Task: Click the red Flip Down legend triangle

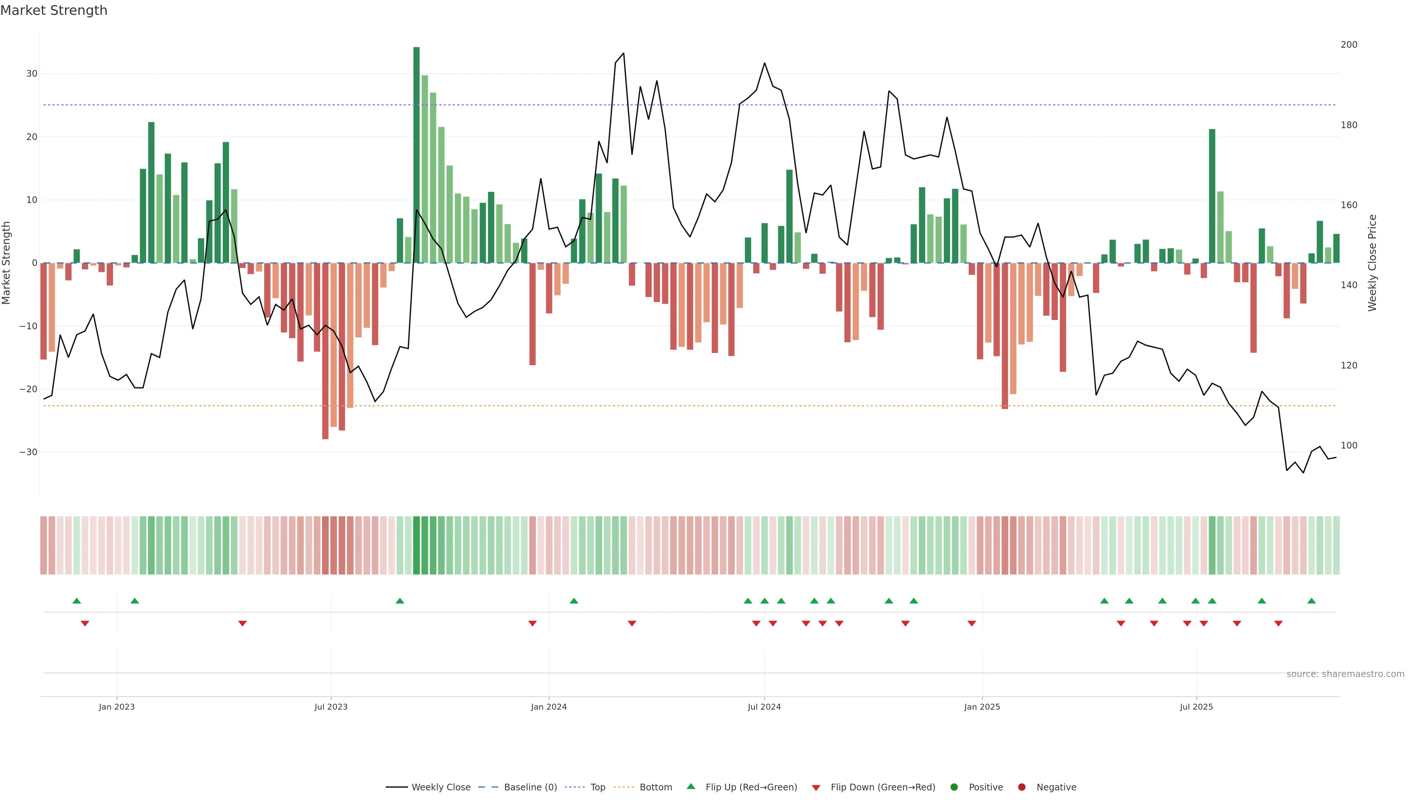Action: [816, 787]
